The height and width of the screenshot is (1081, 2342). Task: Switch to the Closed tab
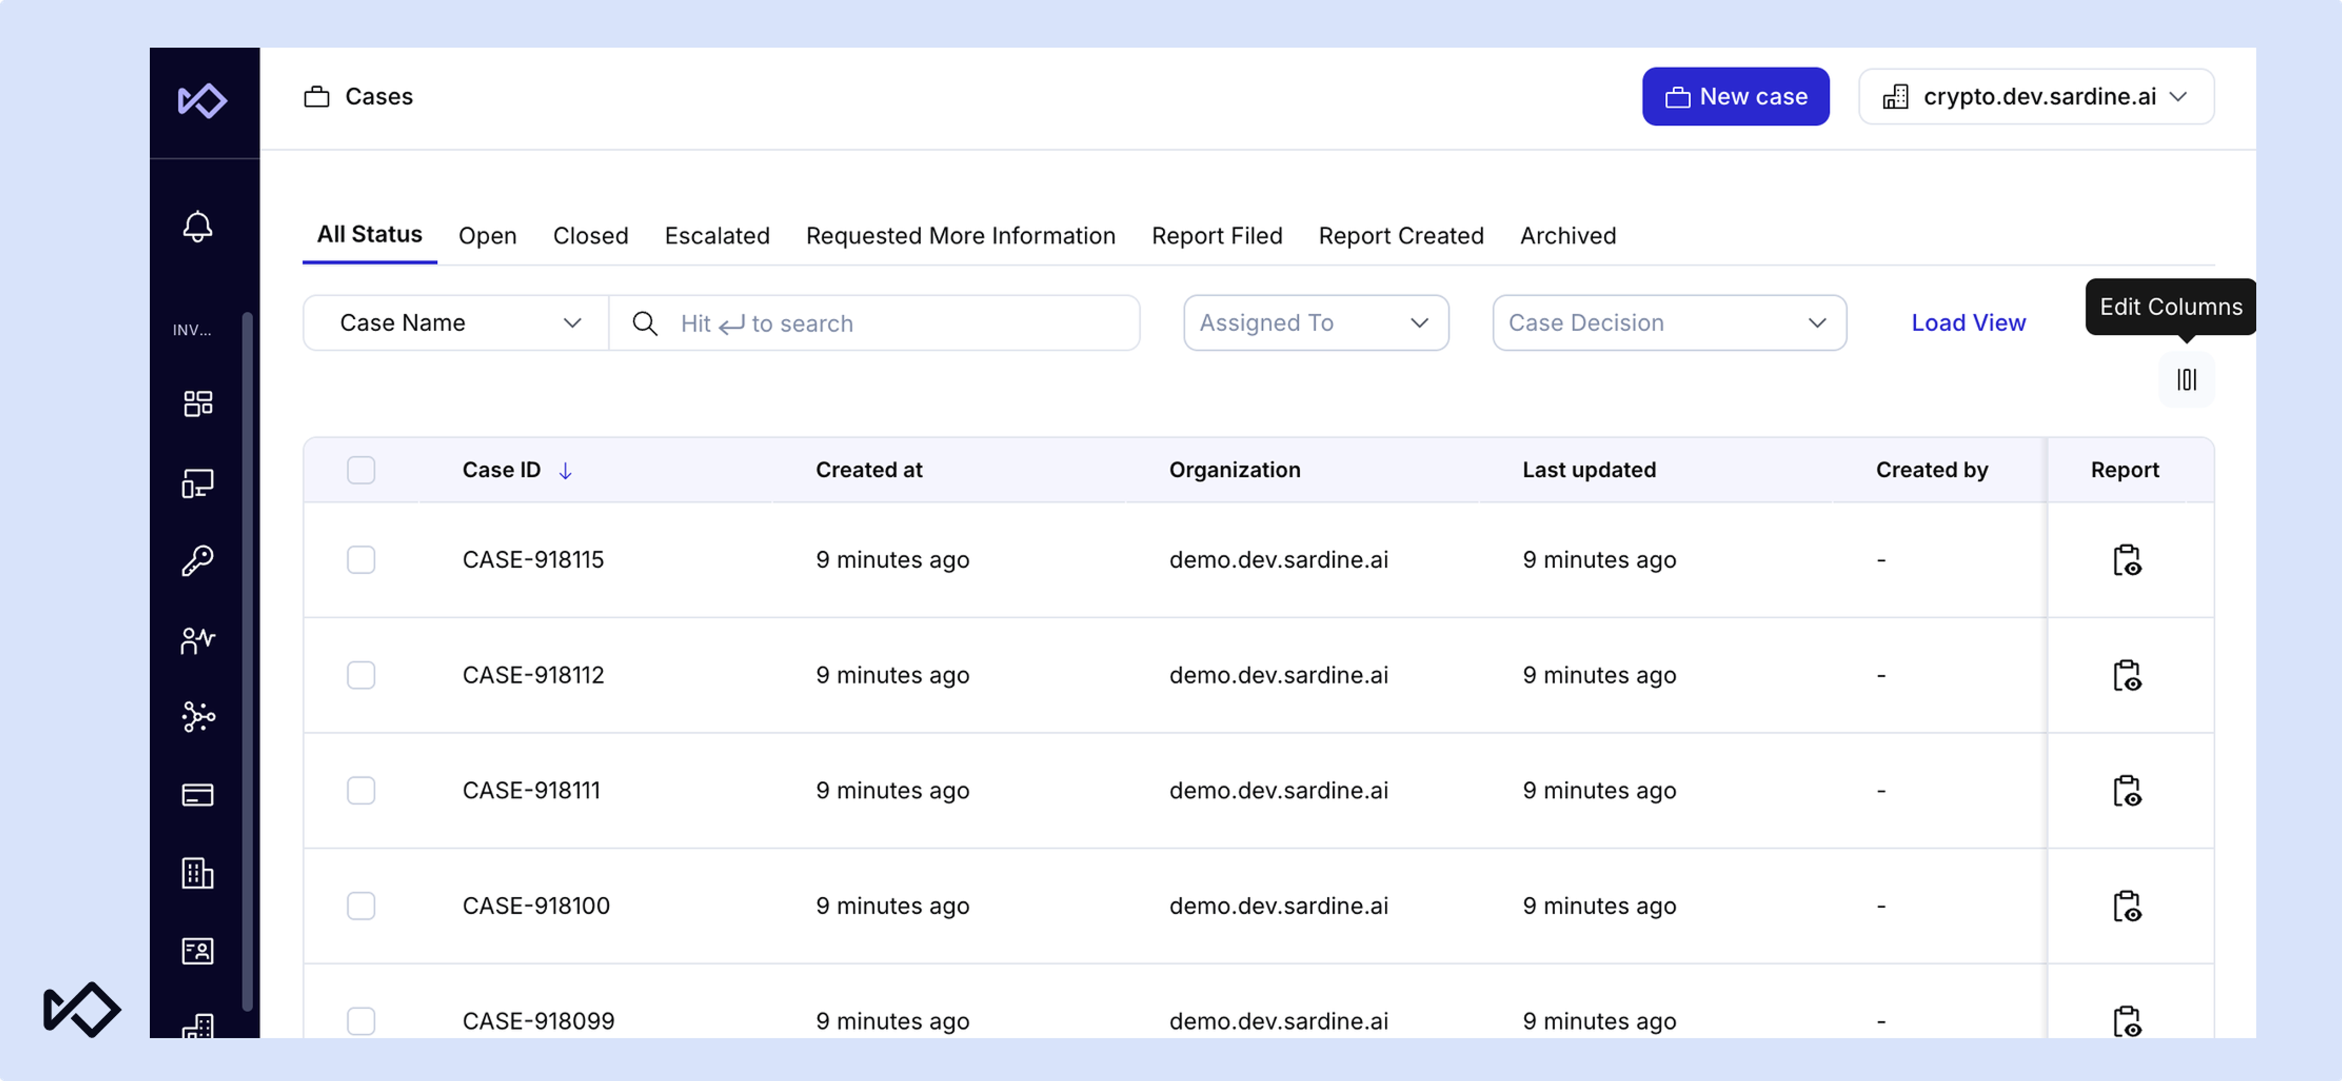(590, 235)
